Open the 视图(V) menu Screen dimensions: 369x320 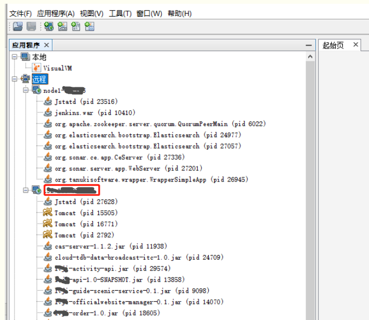click(91, 14)
